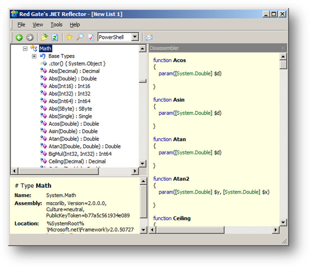Click the envelope feedback toolbar icon
This screenshot has width=310, height=267.
coord(149,37)
